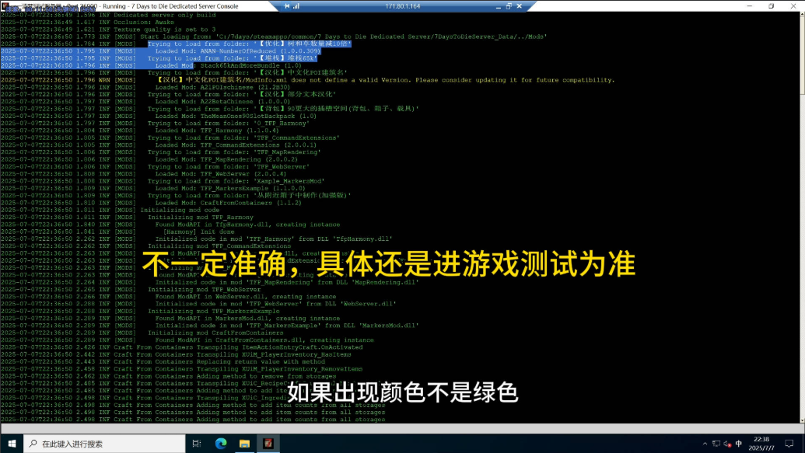805x453 pixels.
Task: Open Task View from the taskbar
Action: pyautogui.click(x=195, y=444)
